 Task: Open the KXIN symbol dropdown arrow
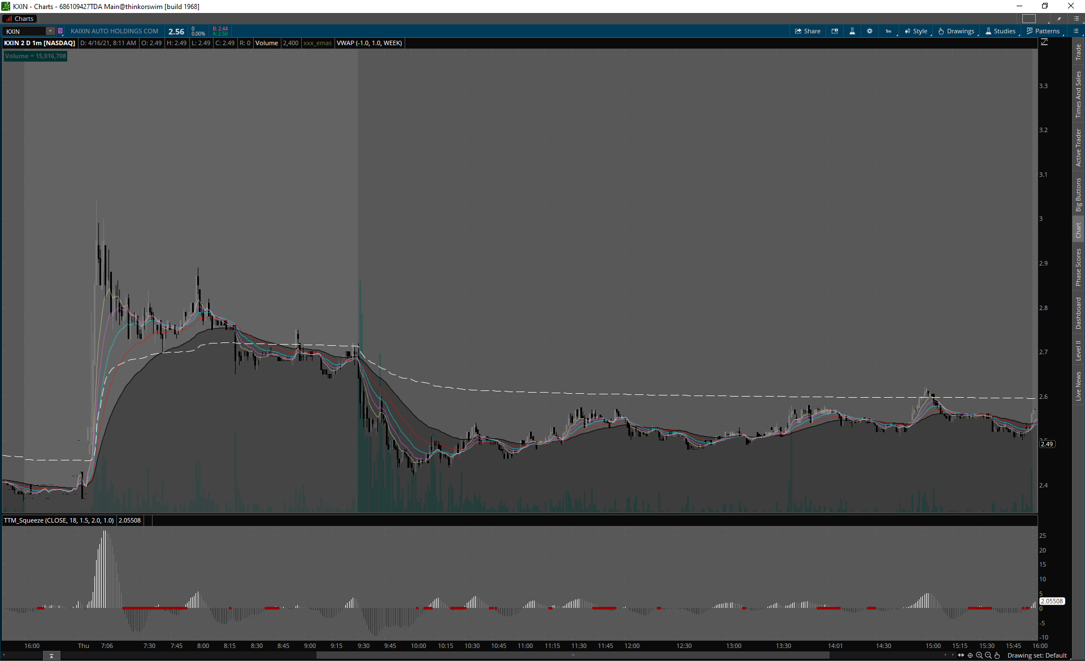(50, 31)
